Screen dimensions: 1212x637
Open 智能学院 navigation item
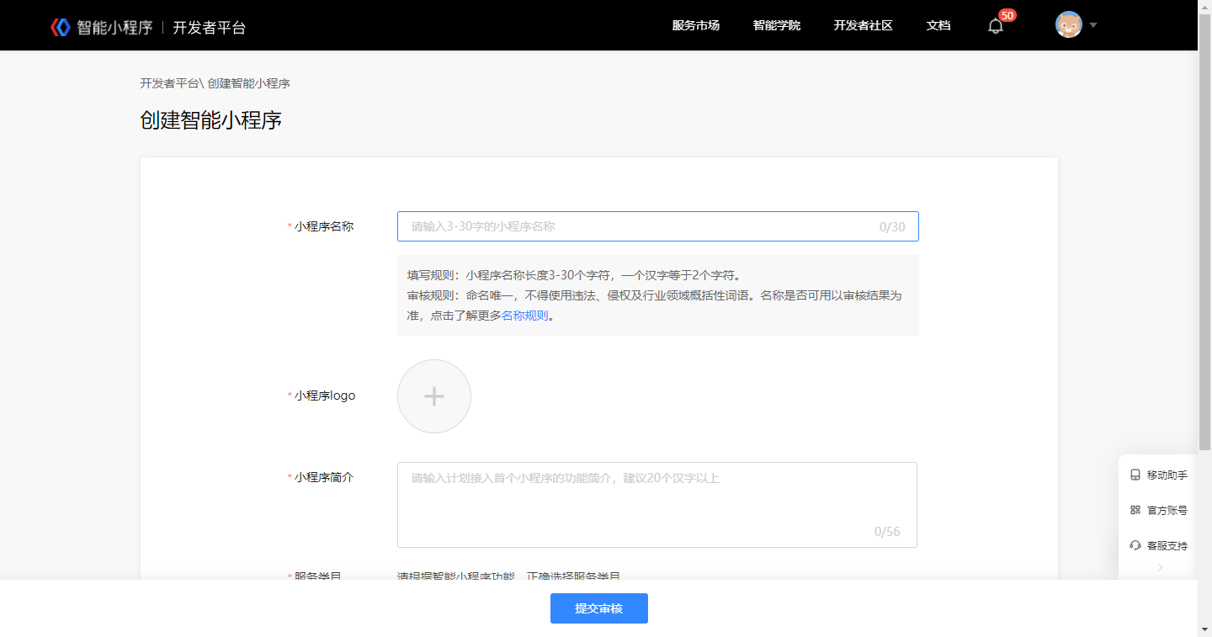pos(777,26)
